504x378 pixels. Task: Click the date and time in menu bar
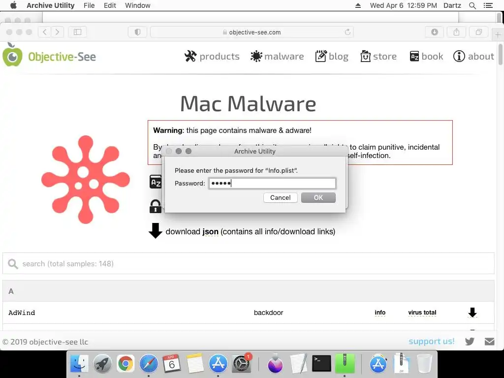404,5
